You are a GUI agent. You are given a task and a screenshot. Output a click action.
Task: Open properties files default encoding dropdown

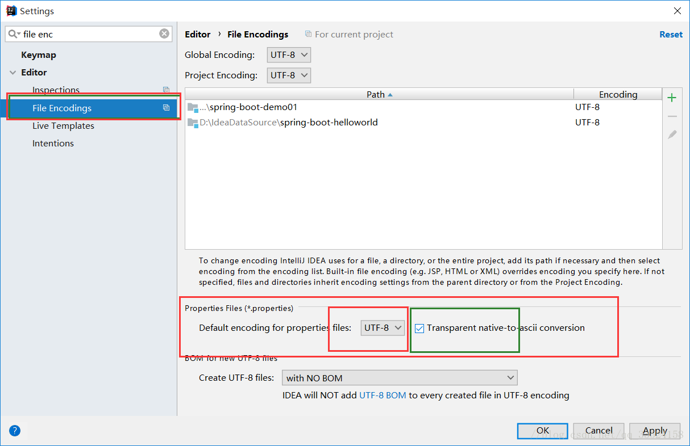(383, 327)
